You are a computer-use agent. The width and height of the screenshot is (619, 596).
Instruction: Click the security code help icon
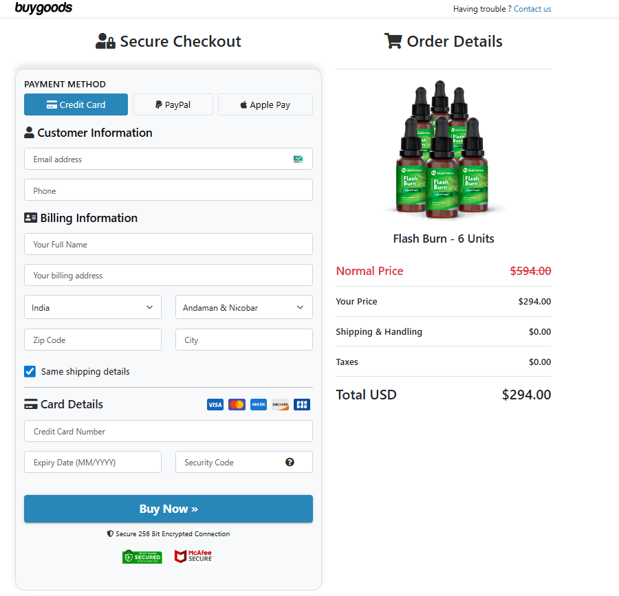(290, 462)
